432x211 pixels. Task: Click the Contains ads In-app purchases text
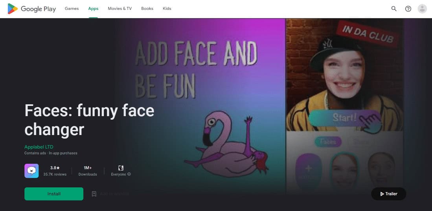[51, 153]
